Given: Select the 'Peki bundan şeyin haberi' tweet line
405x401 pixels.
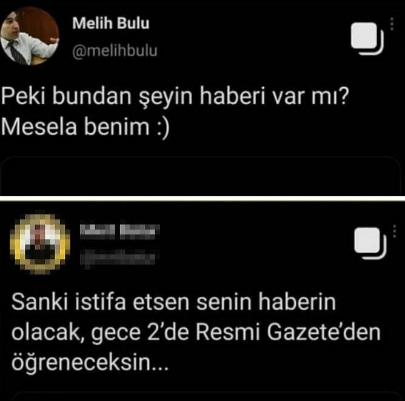Looking at the screenshot, I should 175,96.
